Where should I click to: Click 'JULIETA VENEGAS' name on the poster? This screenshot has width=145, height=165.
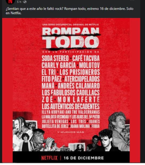click(55, 121)
